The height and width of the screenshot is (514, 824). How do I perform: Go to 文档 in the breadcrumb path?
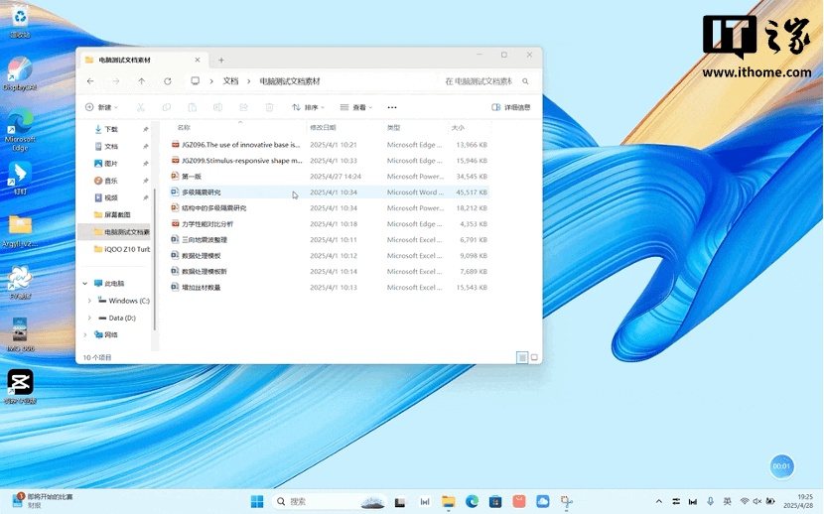230,81
